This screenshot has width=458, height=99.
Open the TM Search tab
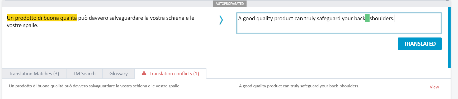click(84, 74)
